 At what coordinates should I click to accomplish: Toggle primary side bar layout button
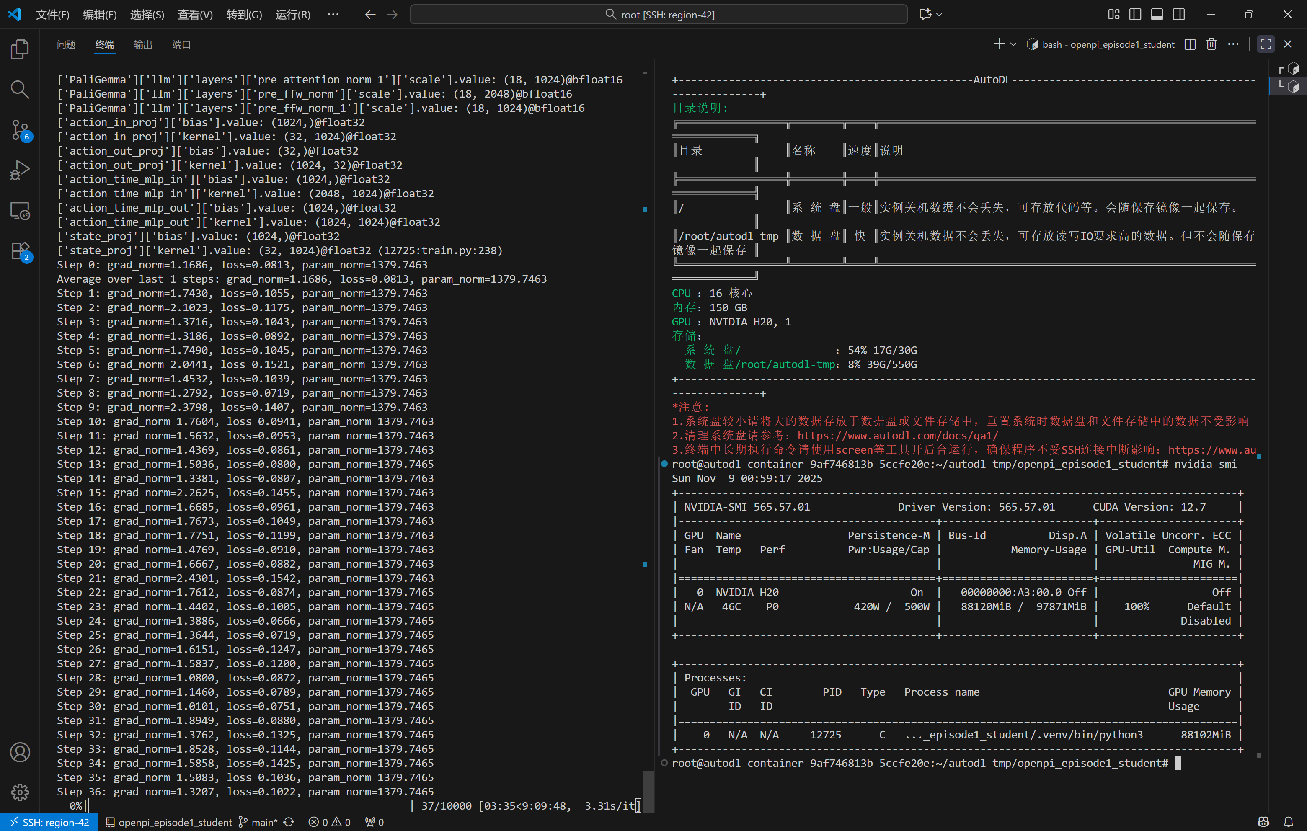pyautogui.click(x=1135, y=15)
